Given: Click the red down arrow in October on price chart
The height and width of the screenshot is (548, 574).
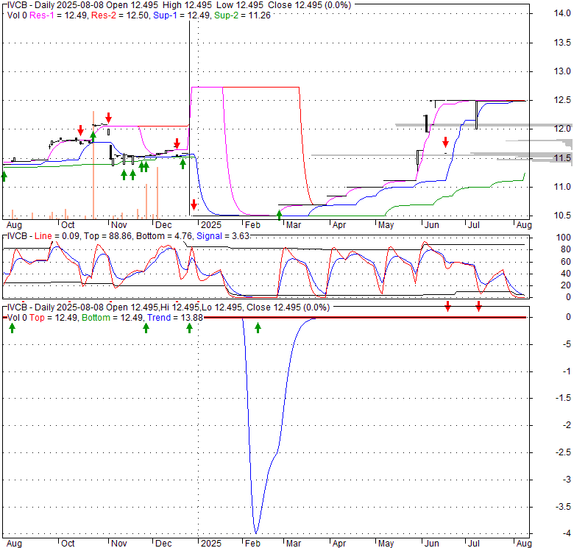Looking at the screenshot, I should click(x=80, y=129).
